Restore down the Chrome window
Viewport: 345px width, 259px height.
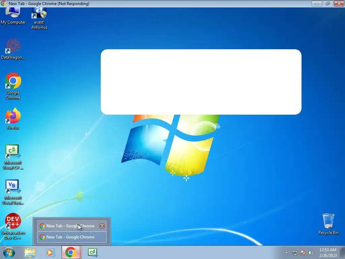click(328, 3)
